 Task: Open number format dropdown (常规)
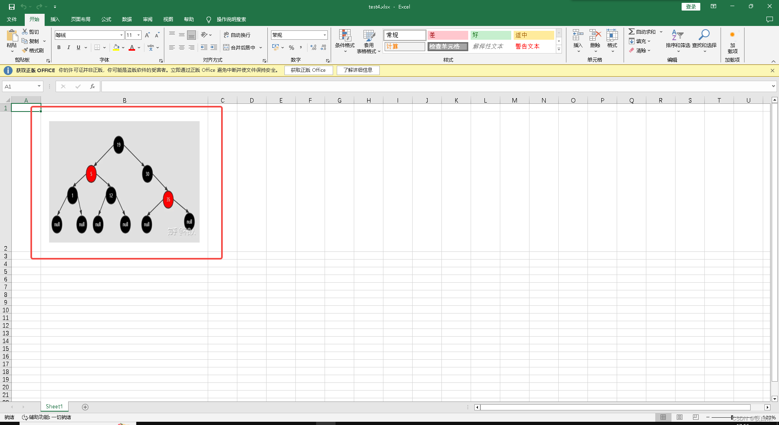tap(325, 35)
